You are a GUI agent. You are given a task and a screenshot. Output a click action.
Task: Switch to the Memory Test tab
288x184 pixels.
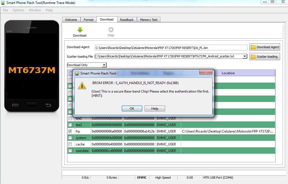(149, 20)
